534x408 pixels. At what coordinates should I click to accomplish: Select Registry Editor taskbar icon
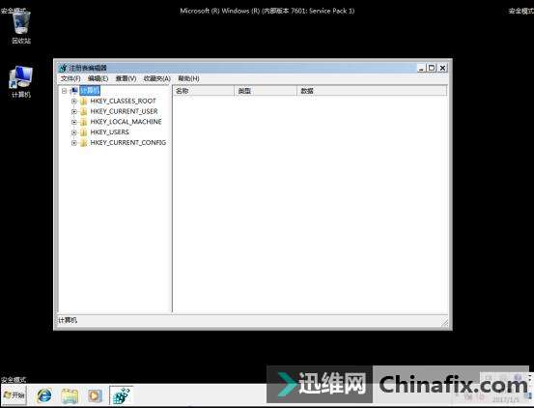[122, 395]
